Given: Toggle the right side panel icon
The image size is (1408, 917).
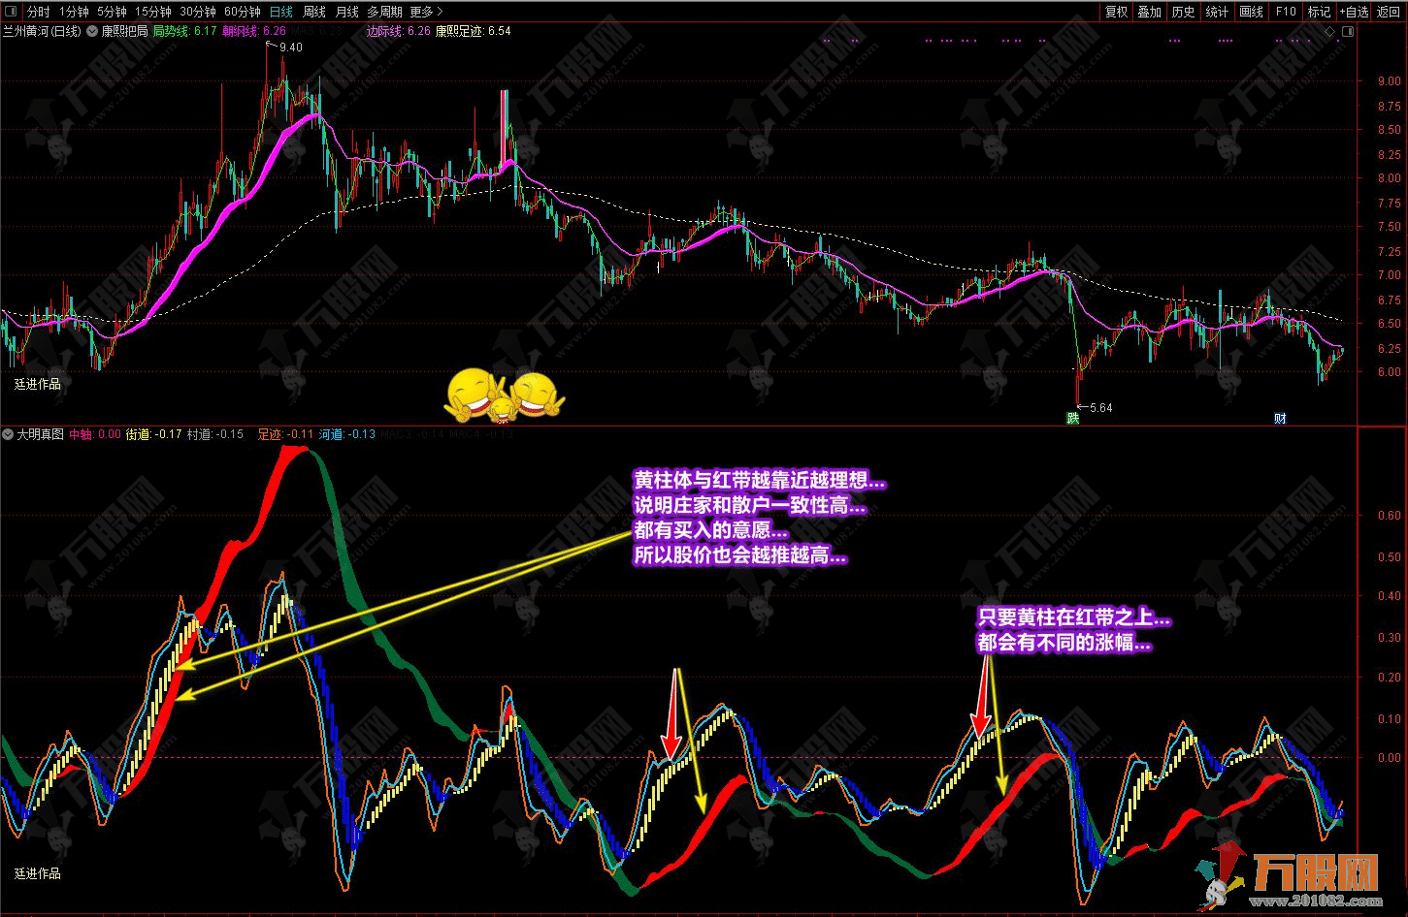Looking at the screenshot, I should click(1347, 32).
